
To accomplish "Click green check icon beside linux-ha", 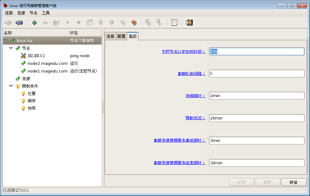I will pyautogui.click(x=12, y=41).
